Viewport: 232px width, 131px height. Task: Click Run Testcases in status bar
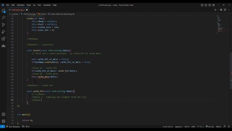point(13,127)
